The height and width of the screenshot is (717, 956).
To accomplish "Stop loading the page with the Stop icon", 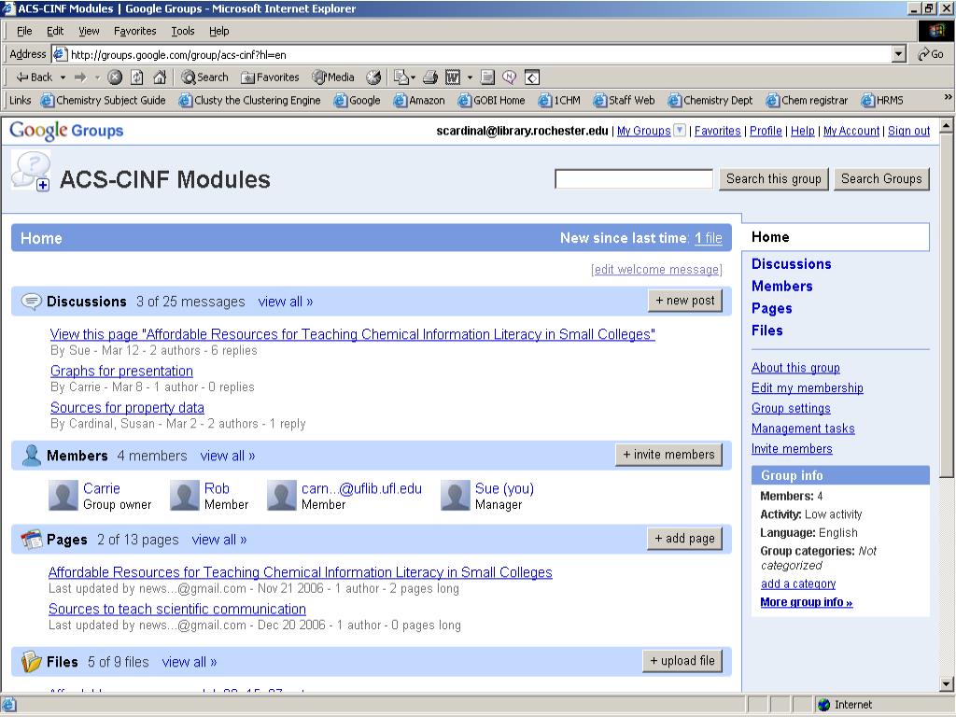I will click(115, 77).
